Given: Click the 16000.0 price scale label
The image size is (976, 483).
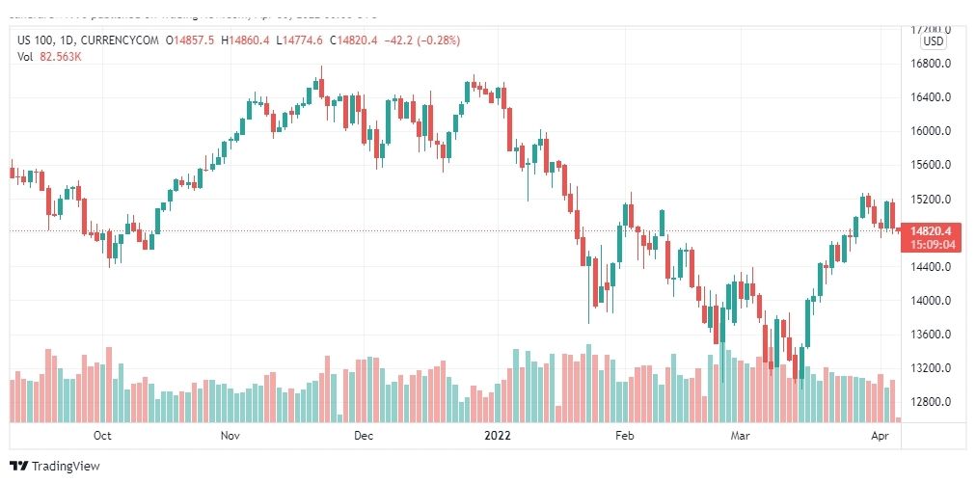Looking at the screenshot, I should (x=931, y=131).
